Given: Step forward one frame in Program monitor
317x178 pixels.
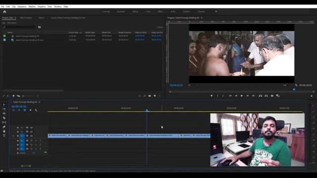Looking at the screenshot, I should (x=248, y=96).
